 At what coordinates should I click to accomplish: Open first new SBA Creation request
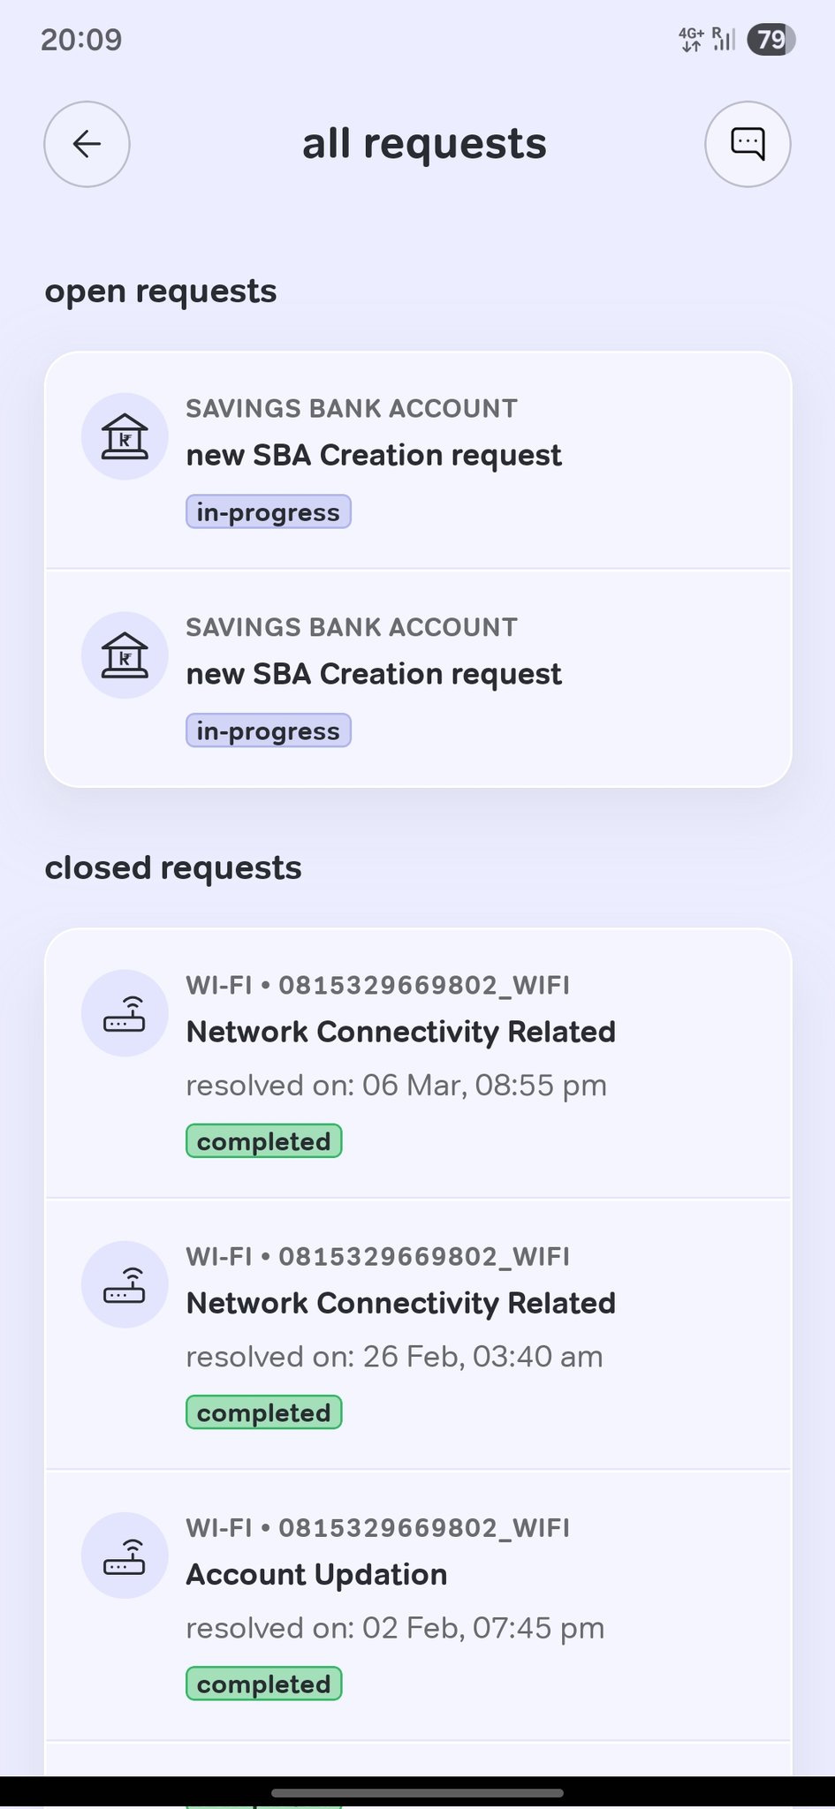[374, 456]
